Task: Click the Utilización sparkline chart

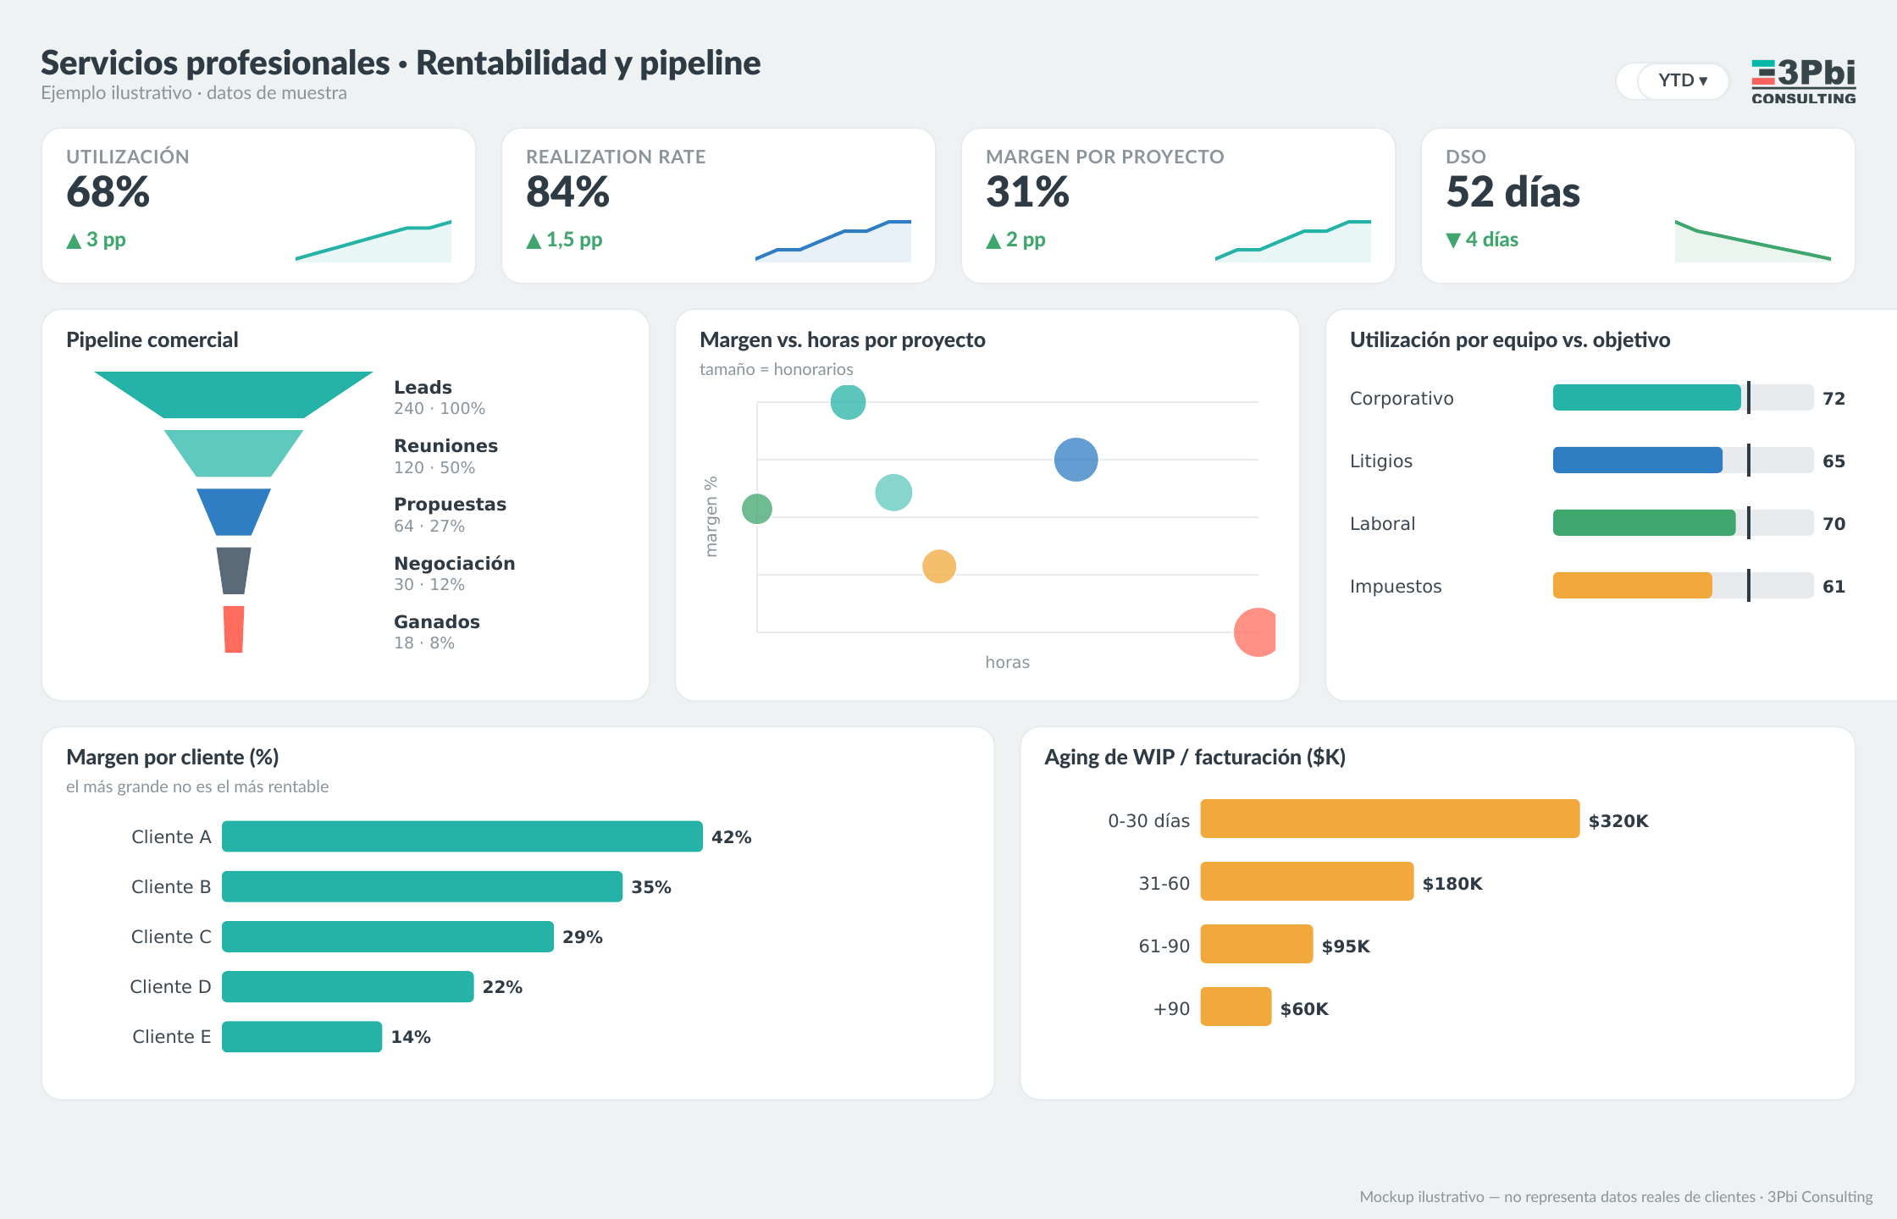Action: [373, 241]
